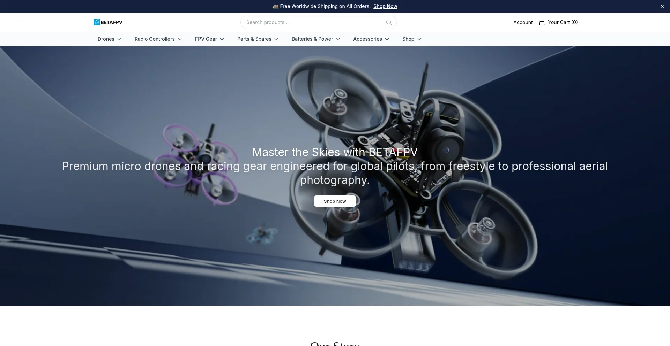The height and width of the screenshot is (346, 670).
Task: Focus the Search products field
Action: [x=318, y=22]
